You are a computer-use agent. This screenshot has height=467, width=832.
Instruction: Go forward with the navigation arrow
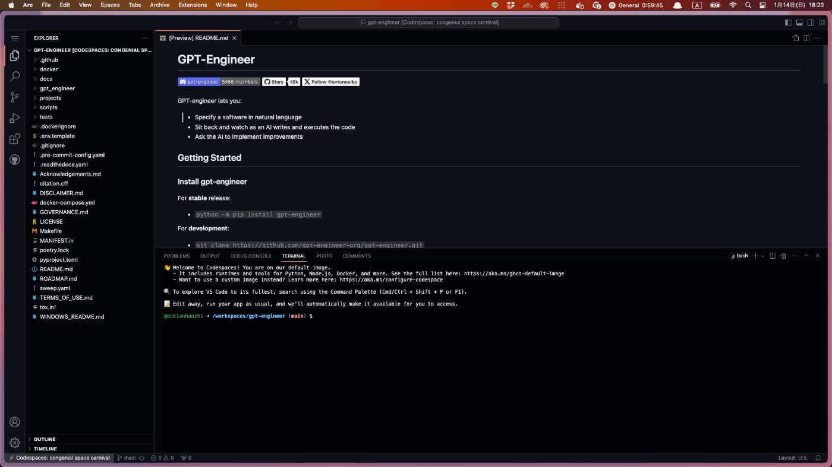pos(289,23)
